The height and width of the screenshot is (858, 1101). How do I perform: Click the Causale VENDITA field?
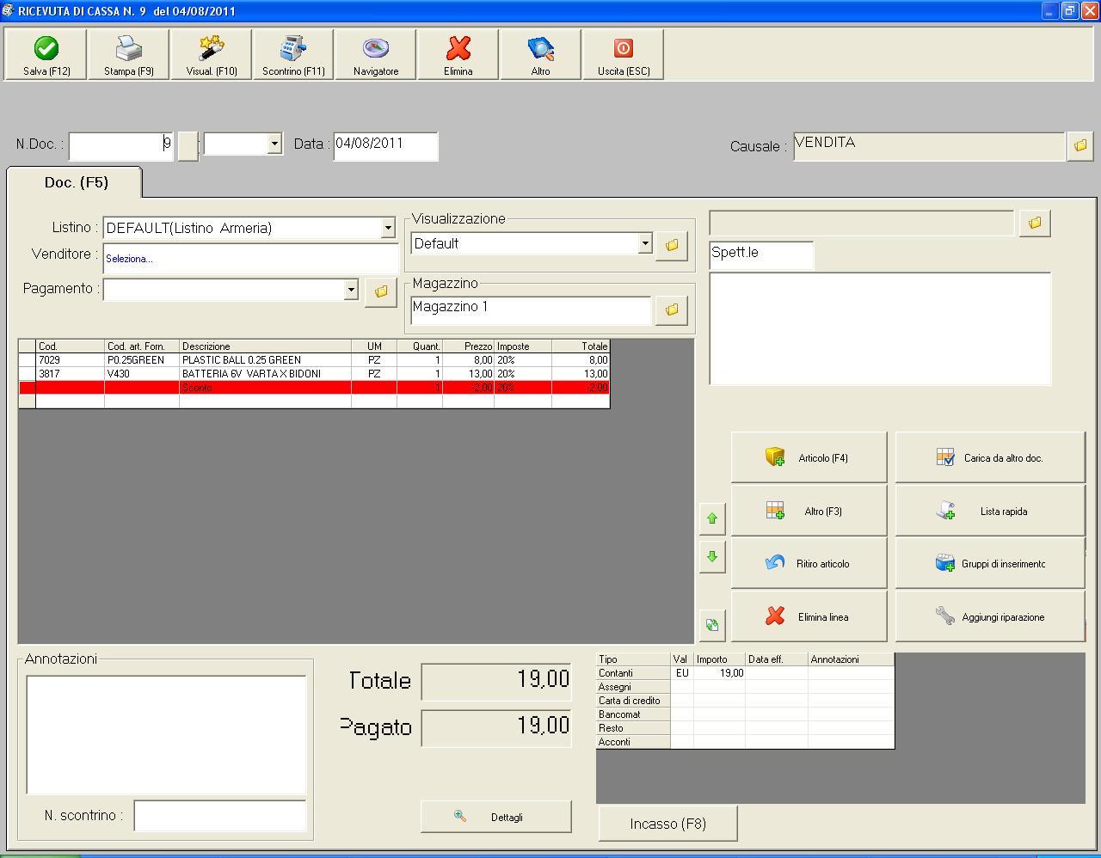(929, 145)
